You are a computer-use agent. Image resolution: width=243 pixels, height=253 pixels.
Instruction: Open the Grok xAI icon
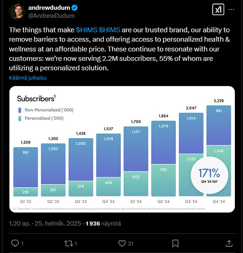(218, 10)
